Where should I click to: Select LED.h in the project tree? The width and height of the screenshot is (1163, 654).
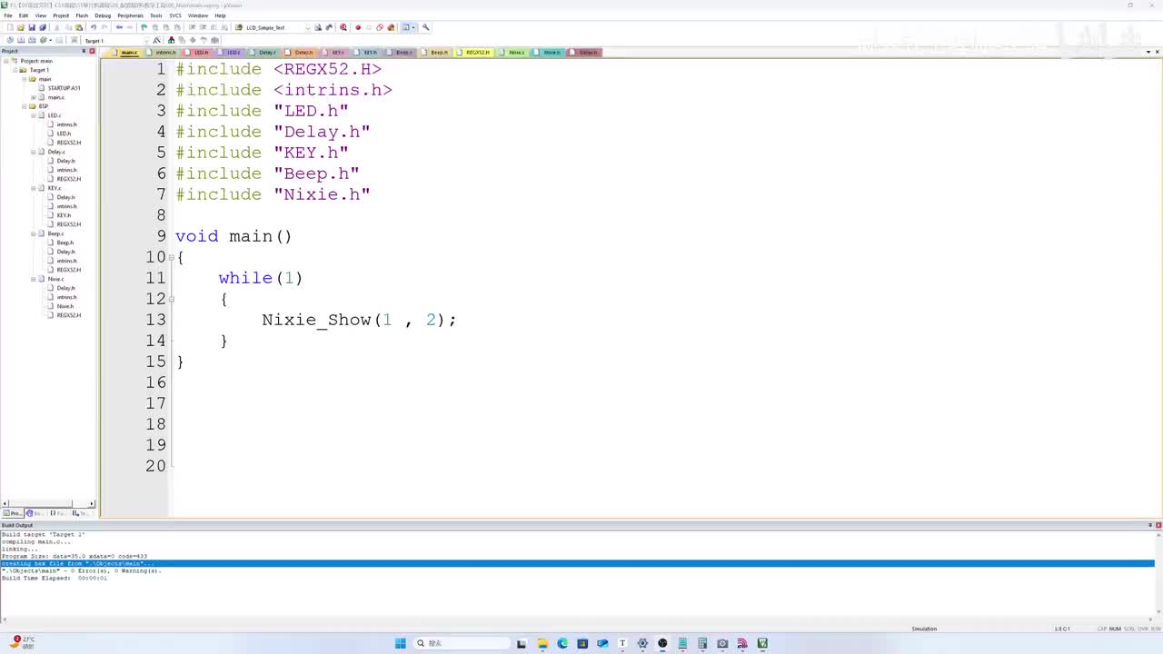pos(64,134)
